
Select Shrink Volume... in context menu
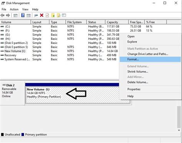pyautogui.click(x=138, y=71)
